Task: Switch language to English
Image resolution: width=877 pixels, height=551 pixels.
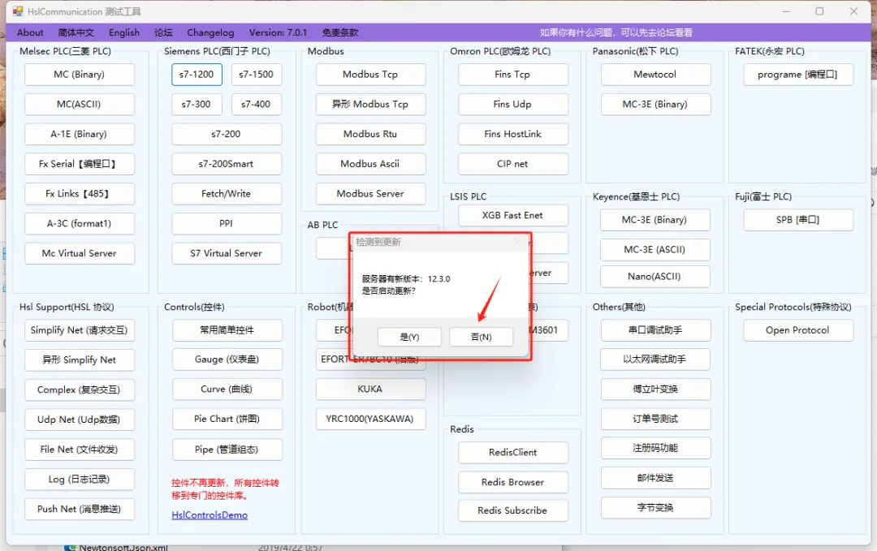Action: coord(124,32)
